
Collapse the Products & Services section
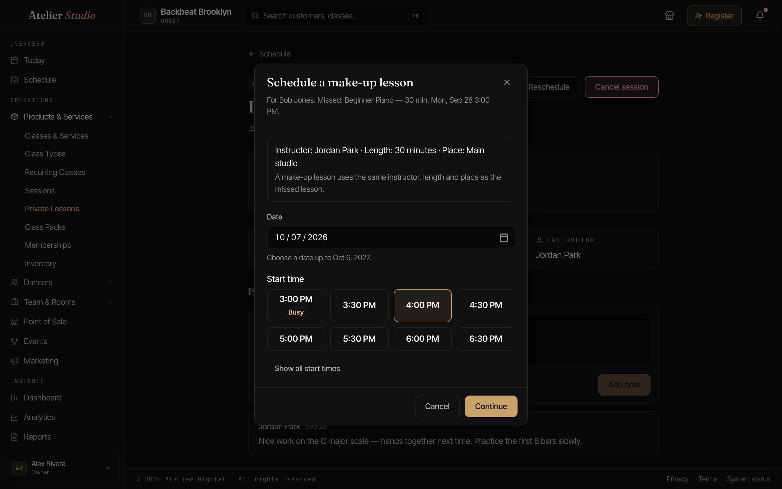(110, 117)
